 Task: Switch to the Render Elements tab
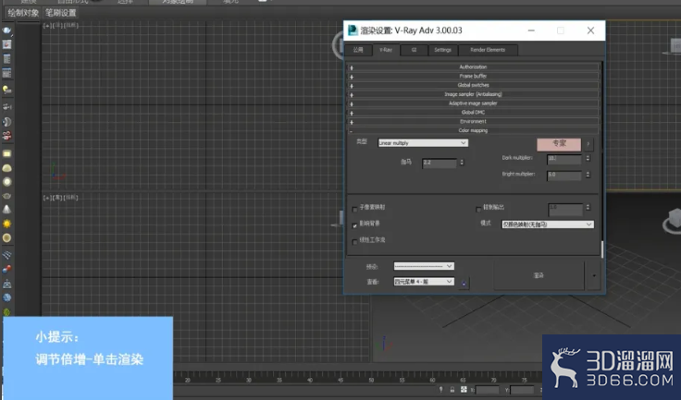point(488,50)
